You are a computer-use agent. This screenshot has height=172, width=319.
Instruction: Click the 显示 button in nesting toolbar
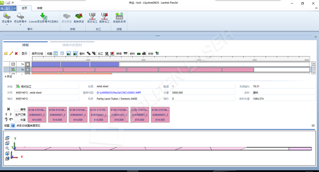tap(25, 54)
